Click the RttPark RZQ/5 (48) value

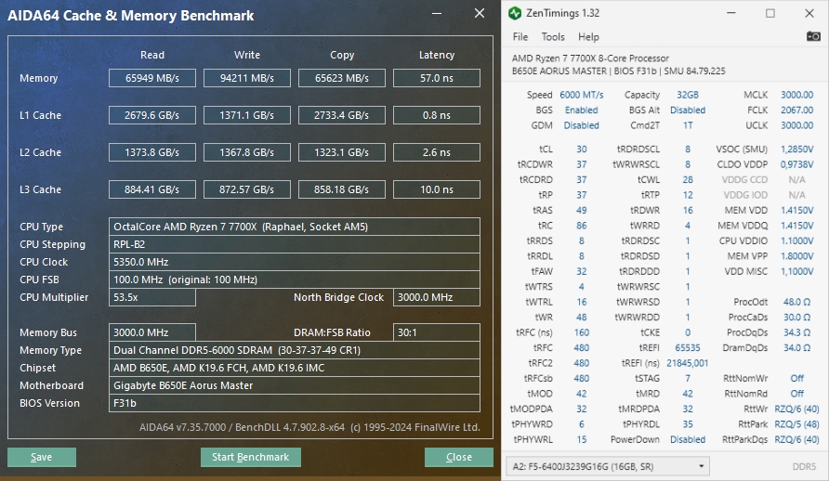pyautogui.click(x=796, y=424)
